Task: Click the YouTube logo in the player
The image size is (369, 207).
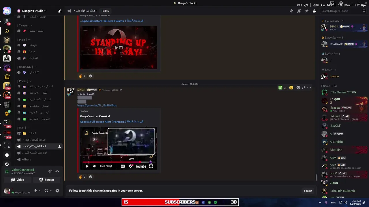Action: [141, 166]
